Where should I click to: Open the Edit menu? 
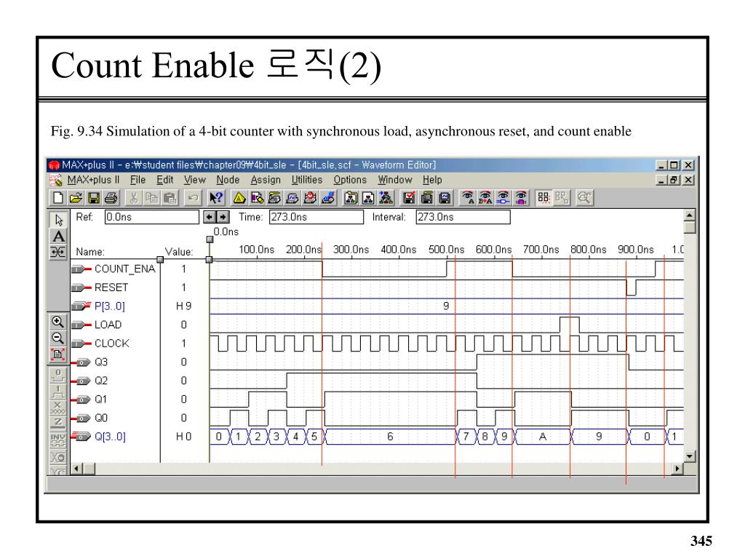[x=165, y=181]
